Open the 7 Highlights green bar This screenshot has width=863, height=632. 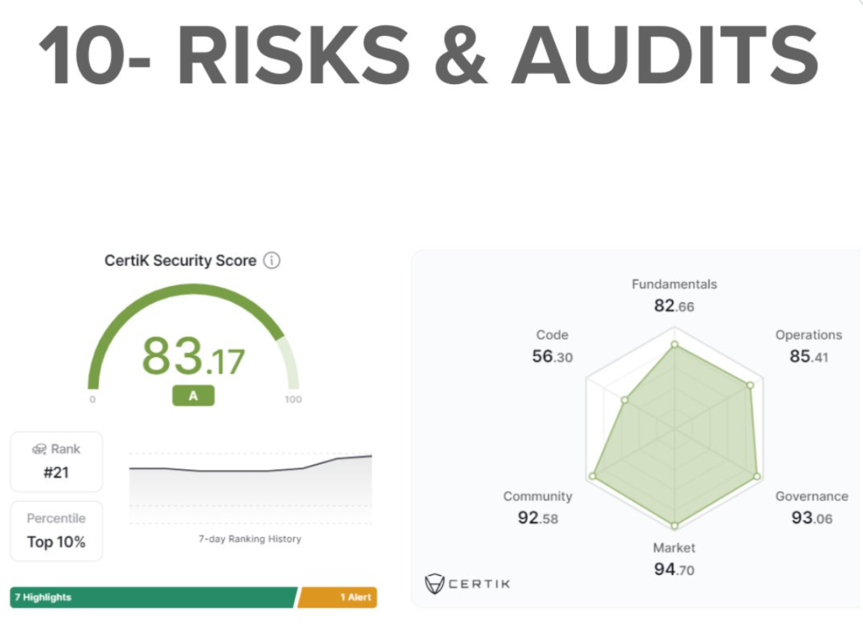pos(154,598)
